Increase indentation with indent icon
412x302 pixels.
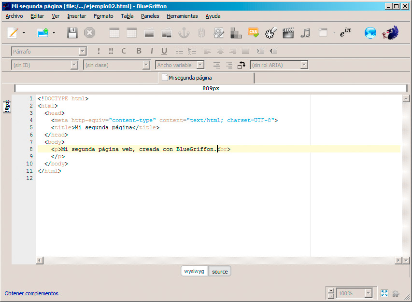tap(260, 51)
